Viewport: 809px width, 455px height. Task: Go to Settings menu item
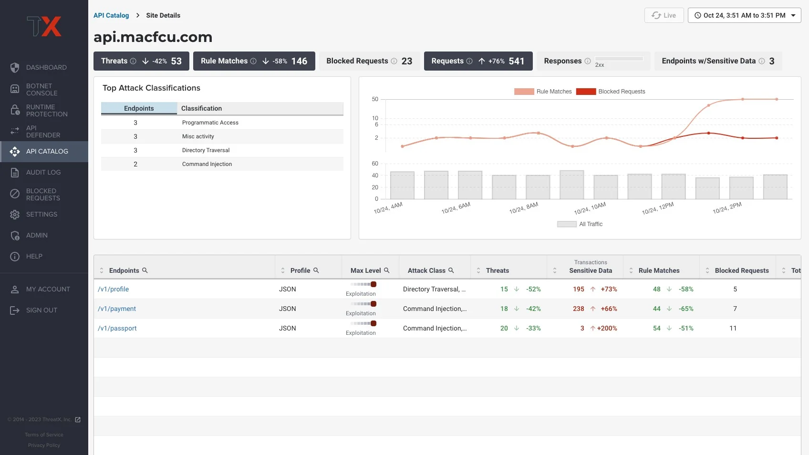44,215
